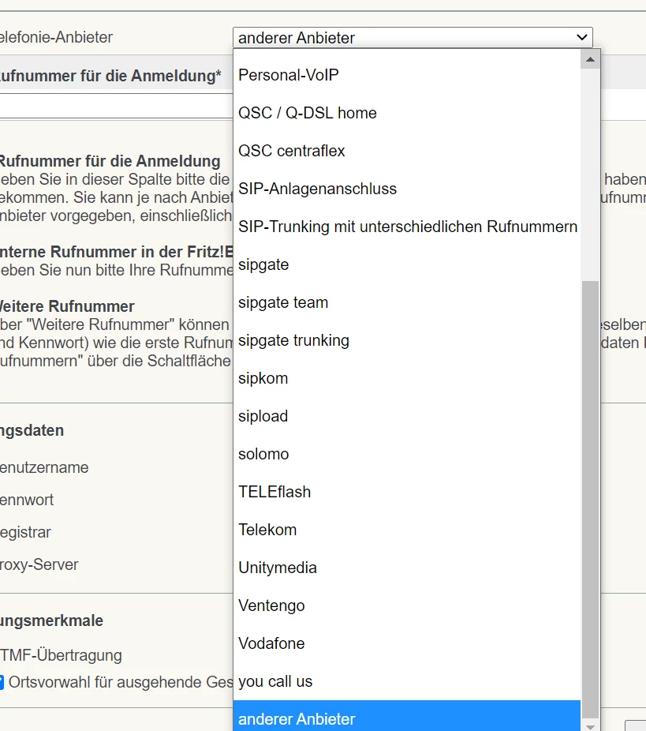Click the scrollbar up arrow in provider list
The height and width of the screenshot is (731, 646).
coord(590,59)
